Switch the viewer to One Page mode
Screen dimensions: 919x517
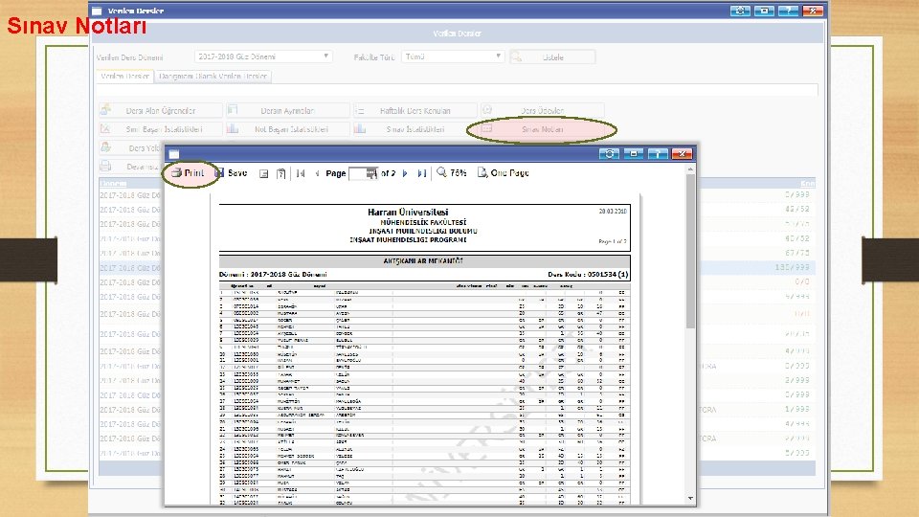point(503,173)
